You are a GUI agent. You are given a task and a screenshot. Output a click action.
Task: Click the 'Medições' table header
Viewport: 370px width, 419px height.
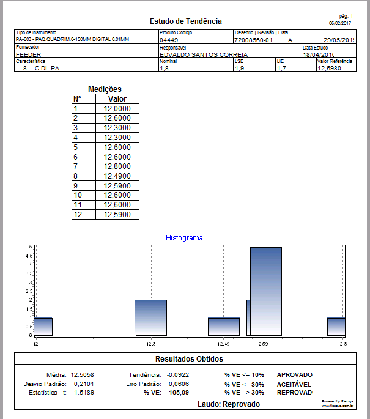tap(105, 89)
